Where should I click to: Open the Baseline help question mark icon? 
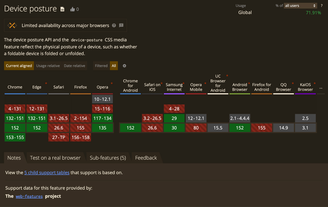(114, 25)
